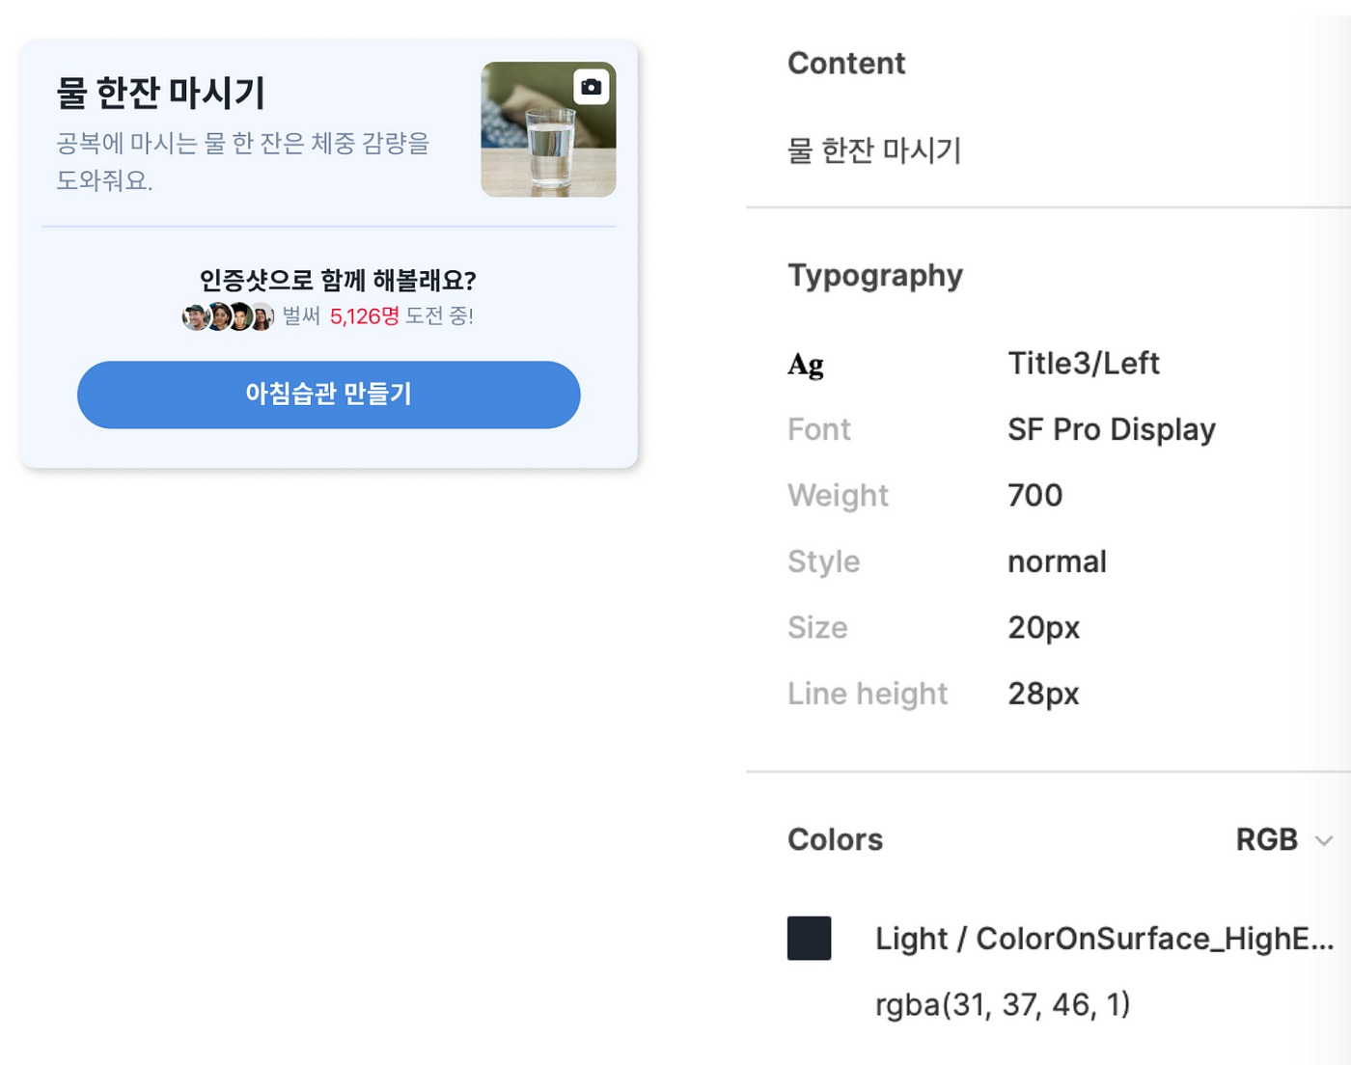Click the camera icon on water glass image
Screen dimensions: 1351x1065
tap(591, 87)
